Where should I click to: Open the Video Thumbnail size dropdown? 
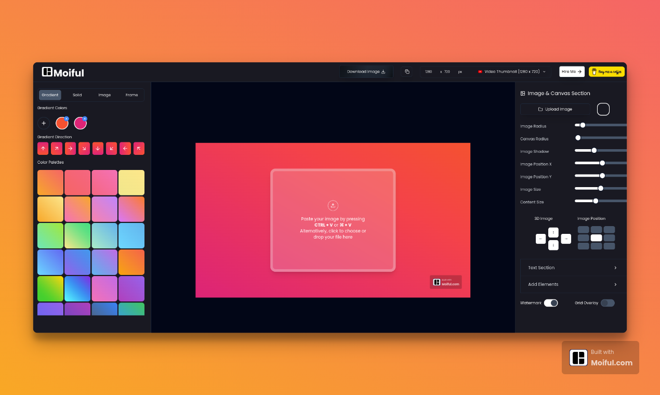512,71
